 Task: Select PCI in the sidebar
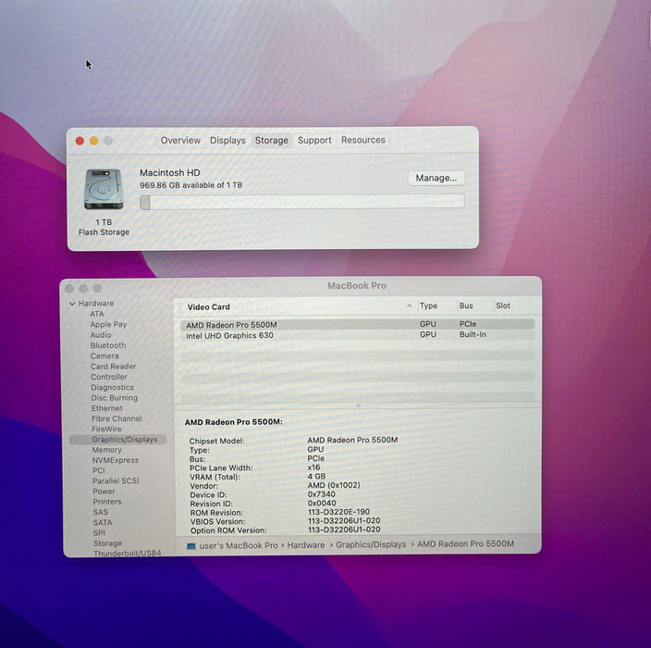(x=99, y=470)
